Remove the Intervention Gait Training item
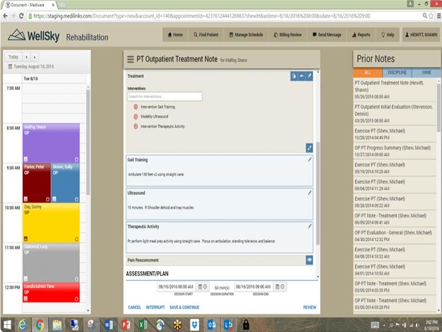This screenshot has height=332, width=442. (x=135, y=107)
